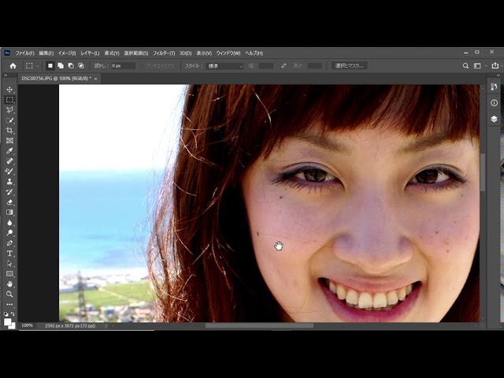Toggle 'Intersect with selection' mode button
The image size is (504, 378).
coord(81,66)
